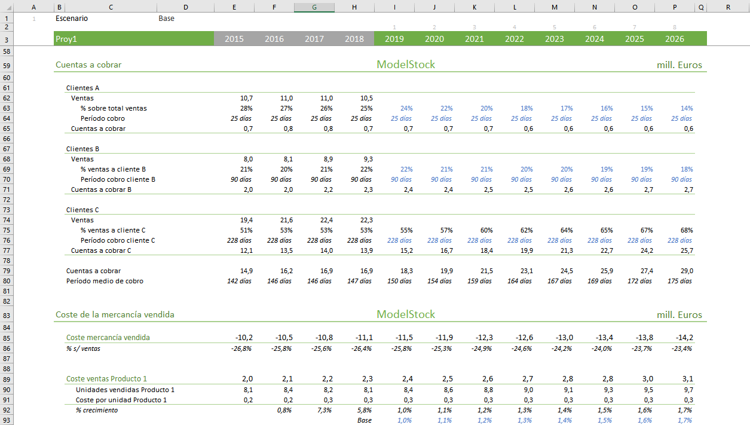Viewport: 750px width, 425px height.
Task: Click 'Coste ventas Producto 1' label
Action: coord(106,379)
